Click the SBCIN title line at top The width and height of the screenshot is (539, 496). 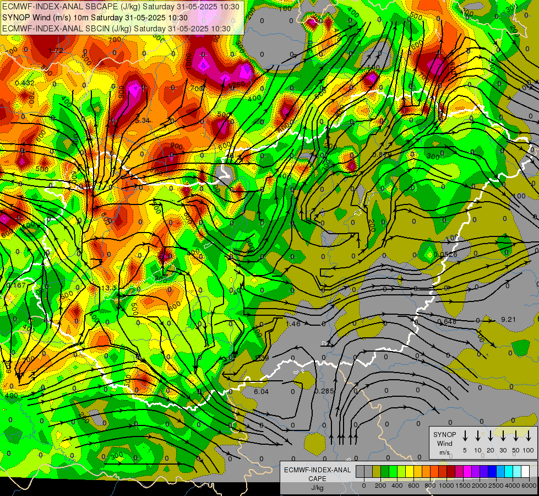tap(116, 29)
